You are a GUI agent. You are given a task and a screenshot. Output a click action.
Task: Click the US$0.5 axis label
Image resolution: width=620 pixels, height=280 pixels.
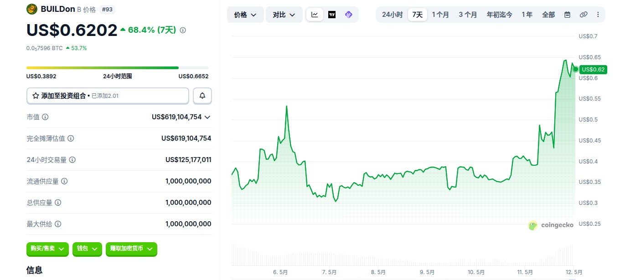[588, 120]
